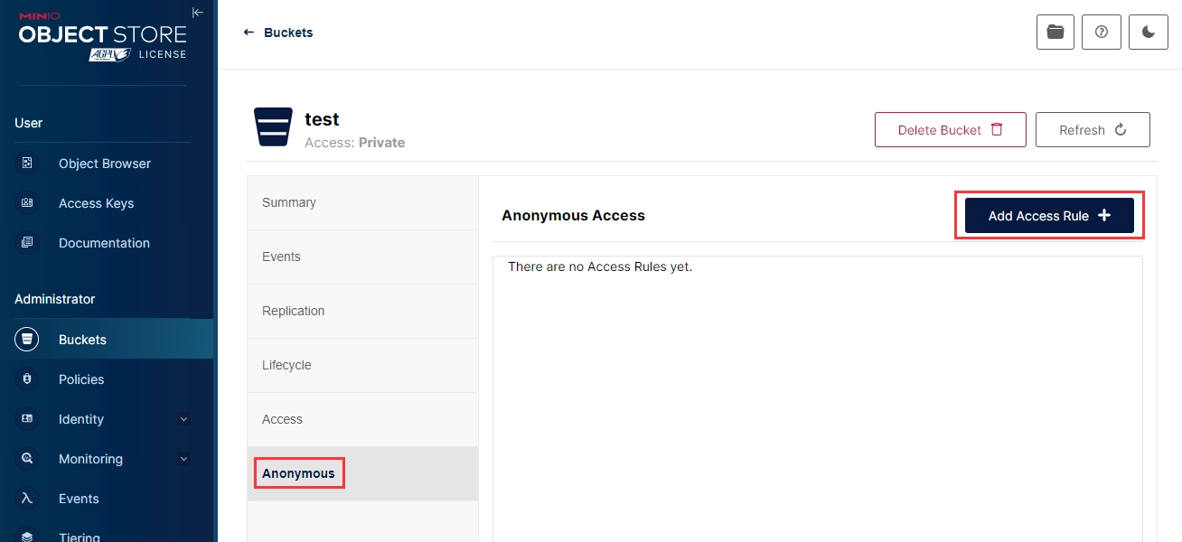The image size is (1182, 542).
Task: Click the Policies shield icon
Action: (x=27, y=379)
